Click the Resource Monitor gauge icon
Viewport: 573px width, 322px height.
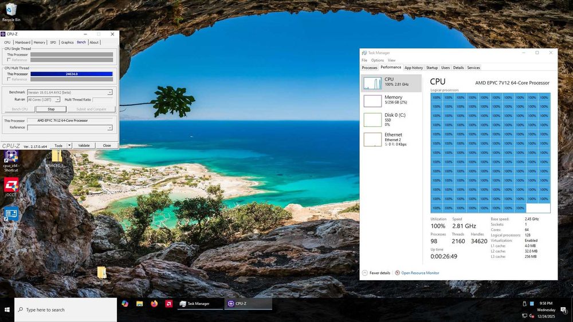pos(397,273)
